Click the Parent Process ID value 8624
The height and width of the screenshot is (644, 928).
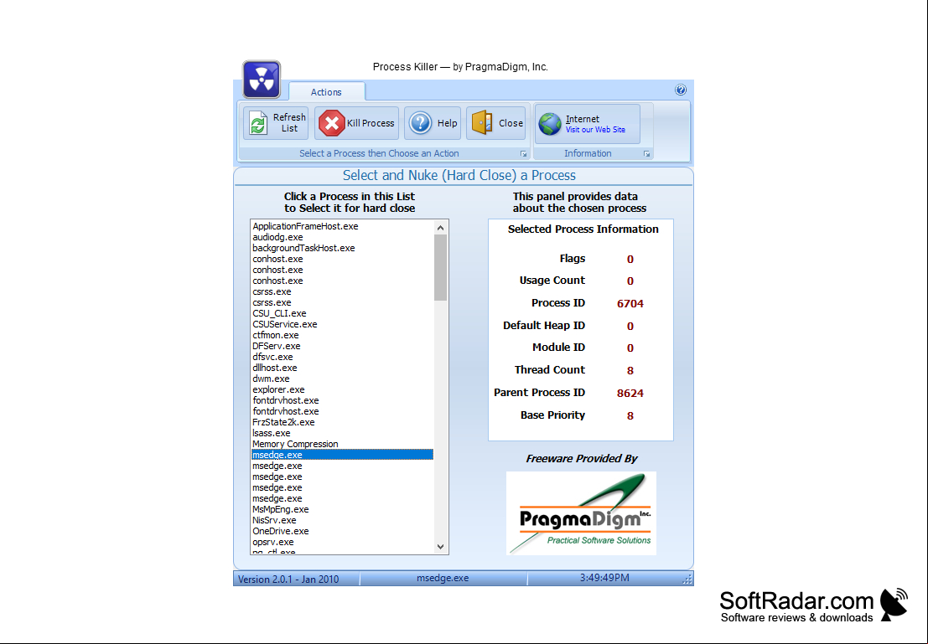click(x=630, y=394)
